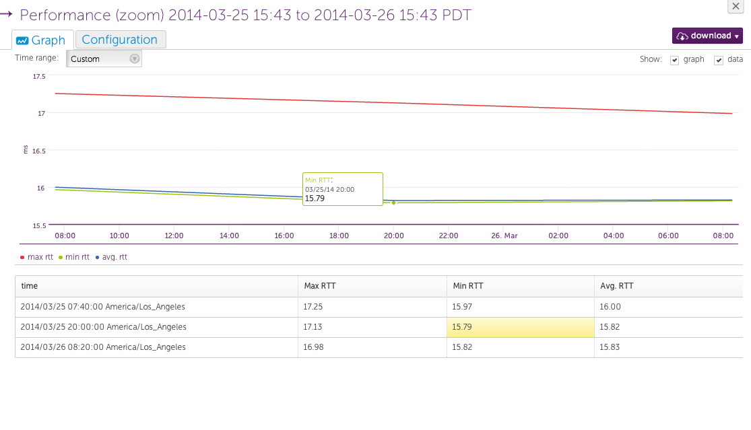Select row 2014/03/25 20:00:00 timestamp
Image resolution: width=751 pixels, height=430 pixels.
(103, 327)
